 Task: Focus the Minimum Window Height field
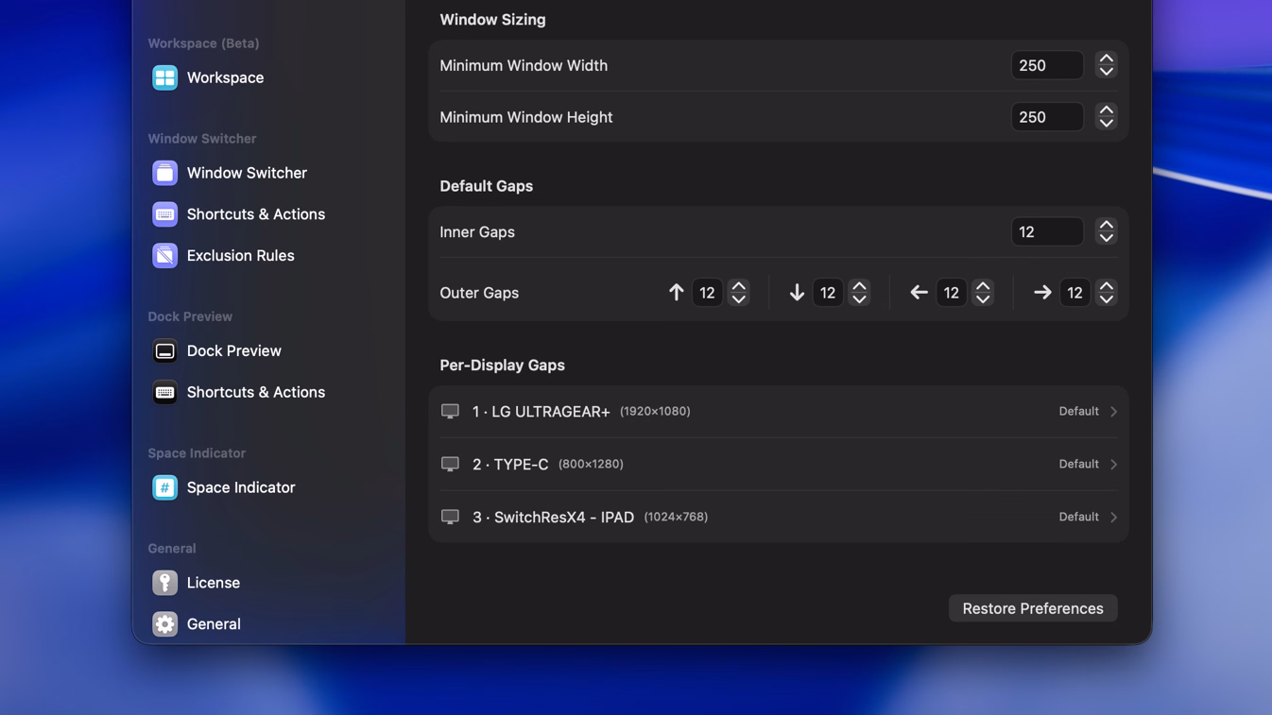[1047, 117]
